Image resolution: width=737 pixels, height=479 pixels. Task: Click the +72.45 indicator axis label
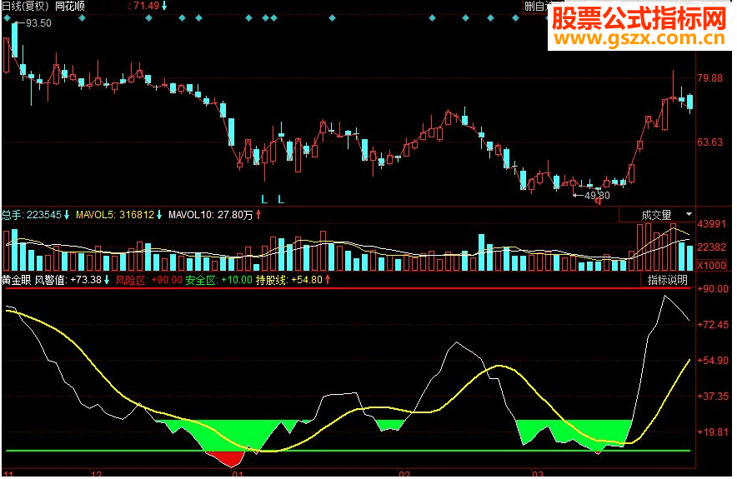[x=713, y=325]
